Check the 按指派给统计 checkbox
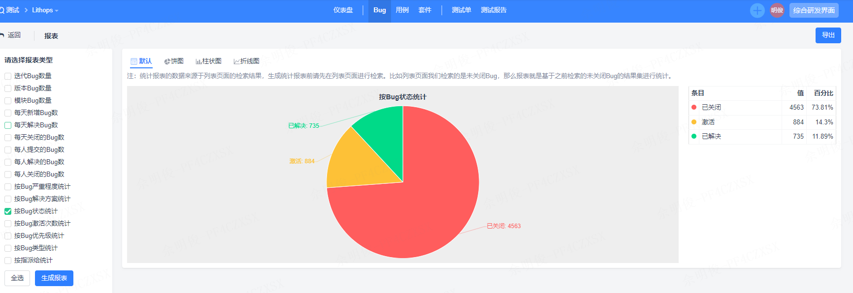 (8, 261)
